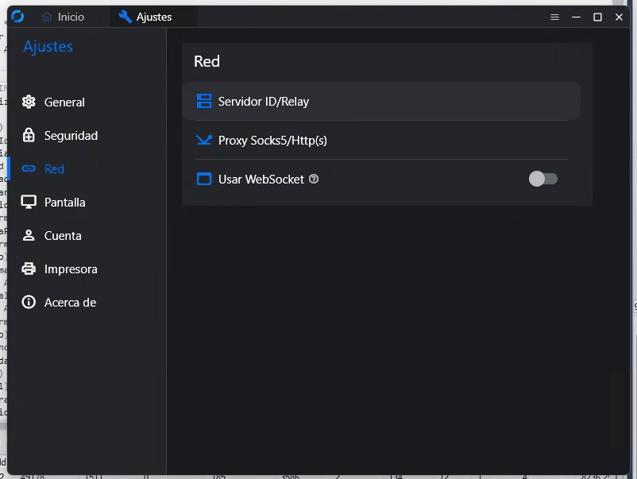Click the Red chain-link icon
The width and height of the screenshot is (637, 479).
29,168
